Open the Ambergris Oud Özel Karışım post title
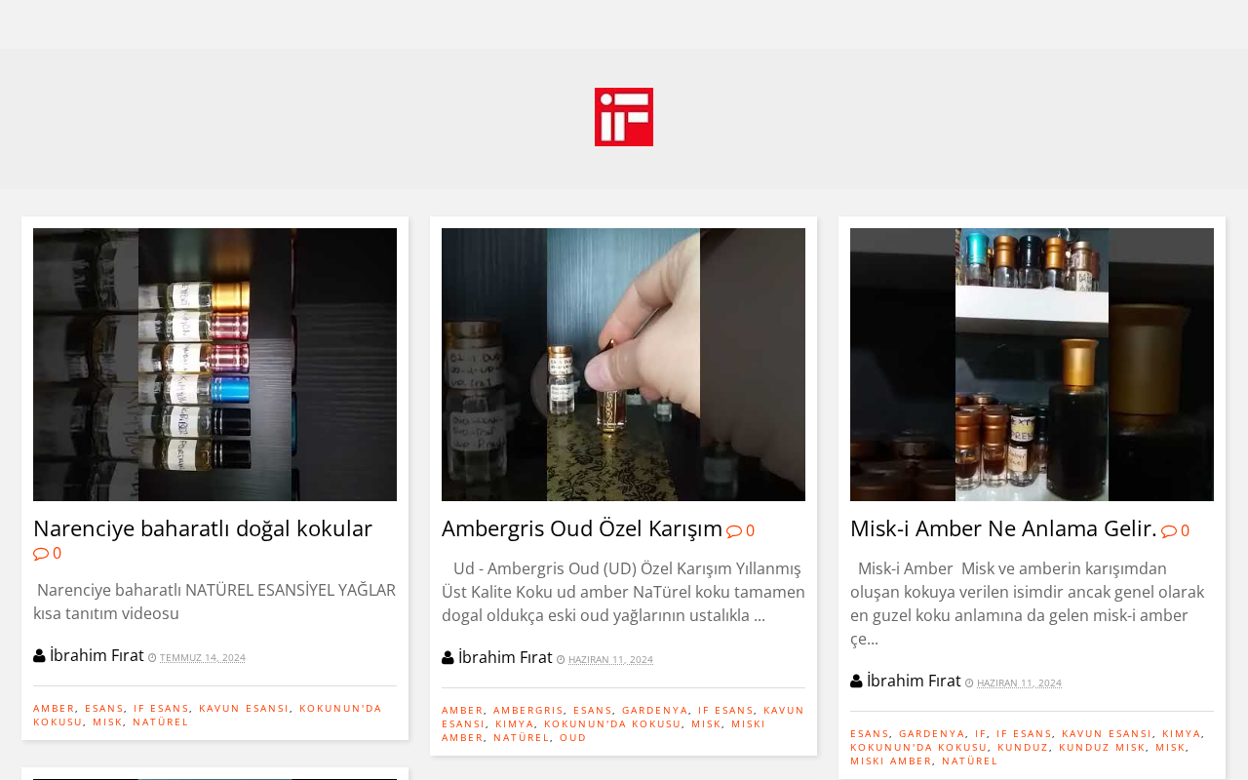 tap(582, 528)
